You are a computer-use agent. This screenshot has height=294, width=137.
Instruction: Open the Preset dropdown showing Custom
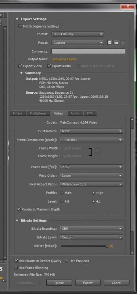pyautogui.click(x=77, y=43)
